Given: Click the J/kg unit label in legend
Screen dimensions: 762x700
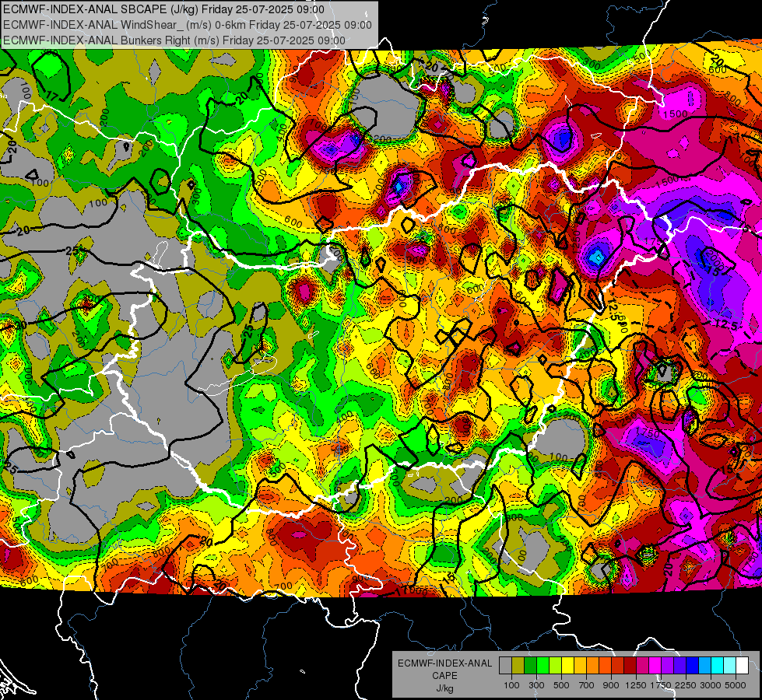Looking at the screenshot, I should tap(445, 688).
